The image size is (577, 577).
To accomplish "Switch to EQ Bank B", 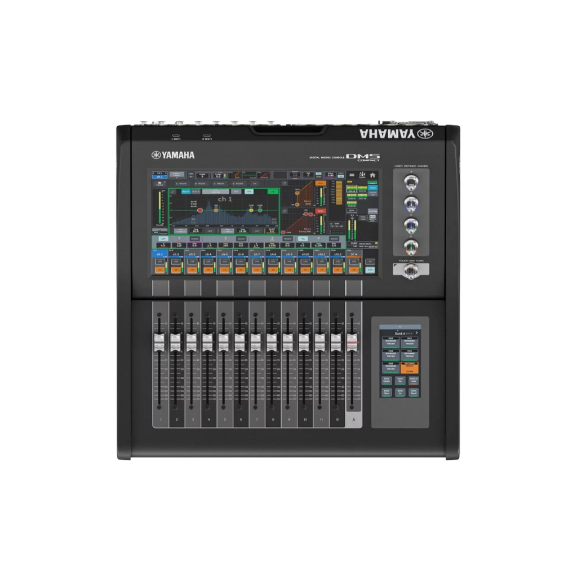I will [196, 192].
